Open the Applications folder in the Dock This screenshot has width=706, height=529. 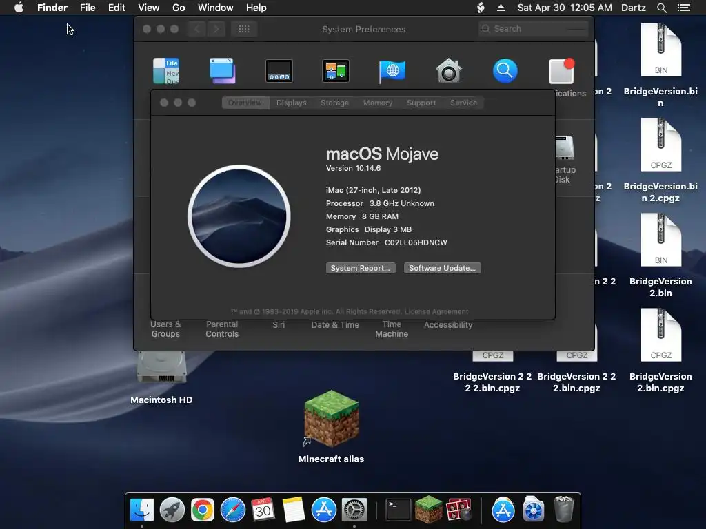pos(503,510)
